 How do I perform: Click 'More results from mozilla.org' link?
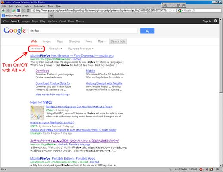53,95
